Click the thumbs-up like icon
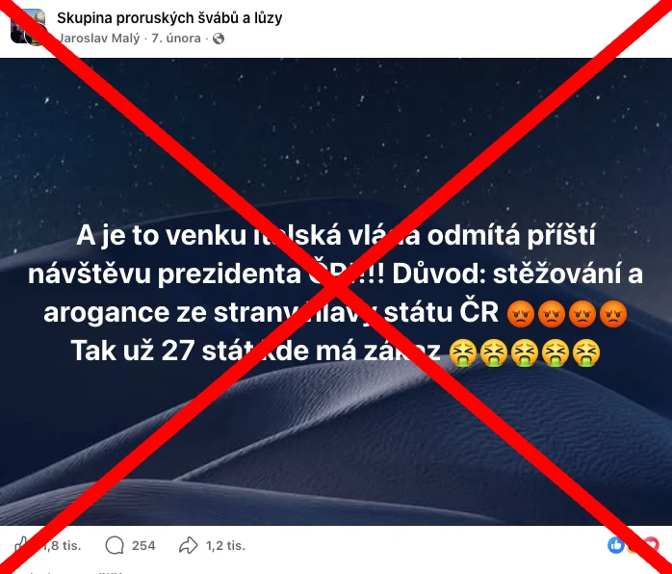 coord(22,545)
